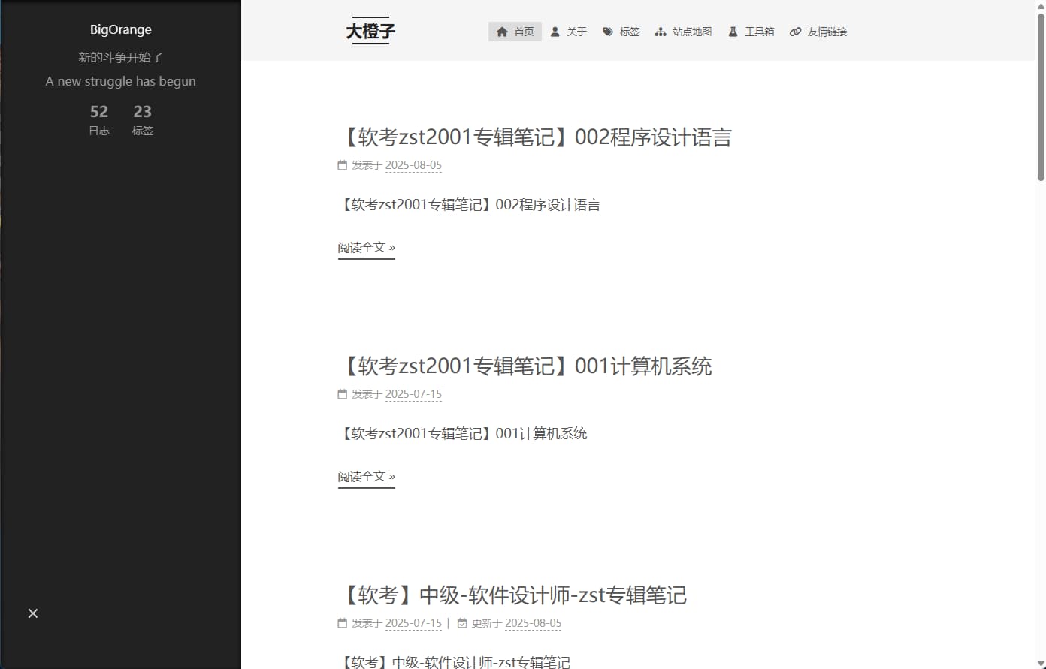
Task: Click the calendar icon next to 2025-08-05
Action: click(x=342, y=164)
